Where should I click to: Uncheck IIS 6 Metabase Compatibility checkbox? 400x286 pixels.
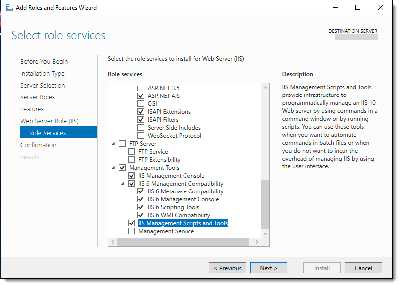coord(141,191)
